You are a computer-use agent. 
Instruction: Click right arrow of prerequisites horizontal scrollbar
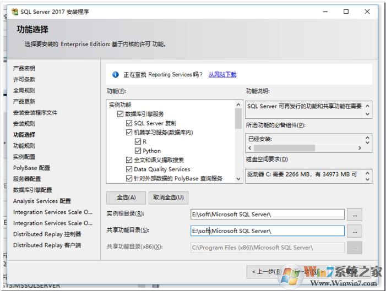coord(360,148)
